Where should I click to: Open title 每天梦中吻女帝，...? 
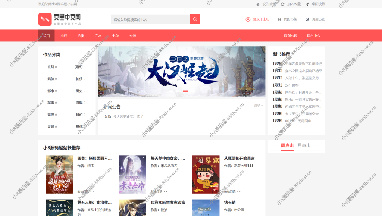pos(168,158)
